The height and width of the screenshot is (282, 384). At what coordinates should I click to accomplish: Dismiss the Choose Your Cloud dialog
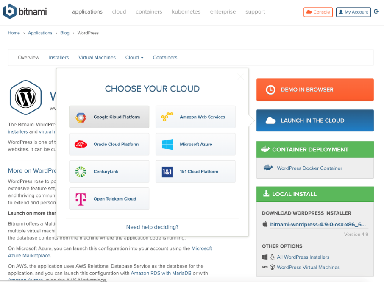(x=240, y=76)
